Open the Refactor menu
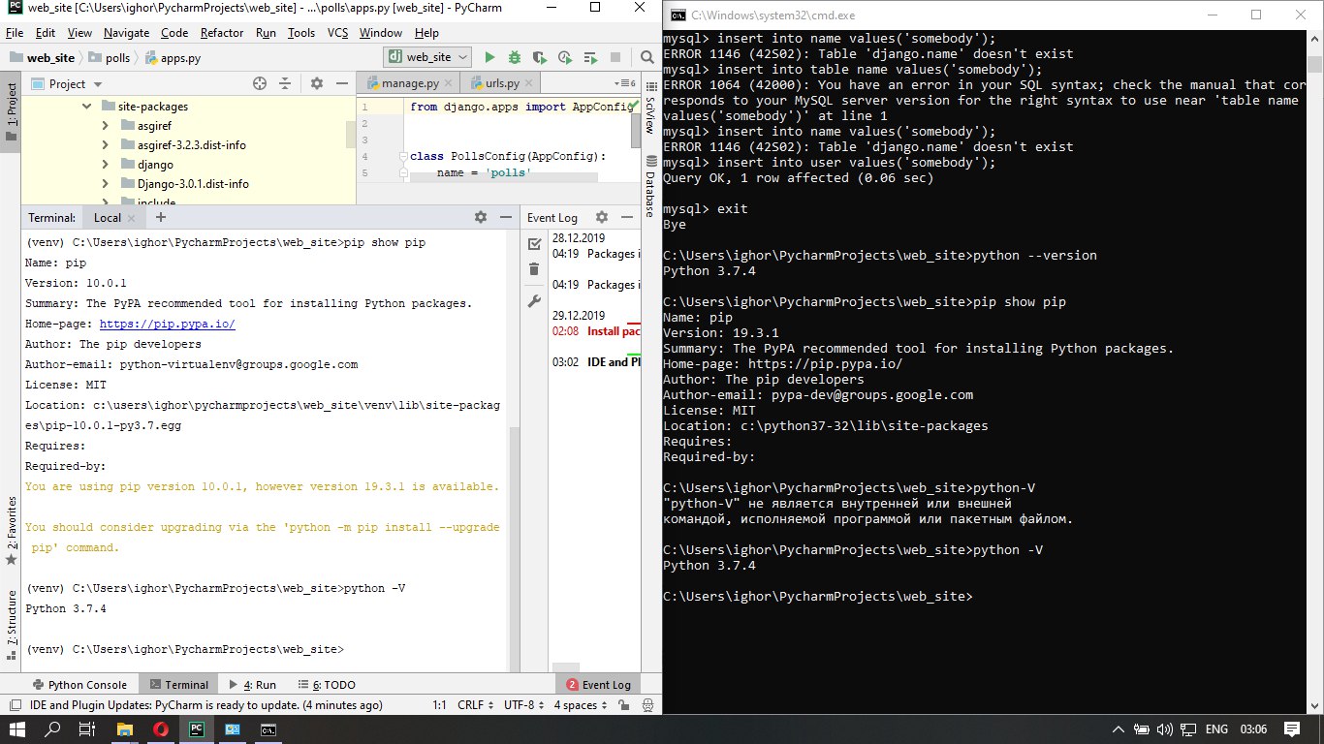This screenshot has width=1324, height=744. point(222,33)
